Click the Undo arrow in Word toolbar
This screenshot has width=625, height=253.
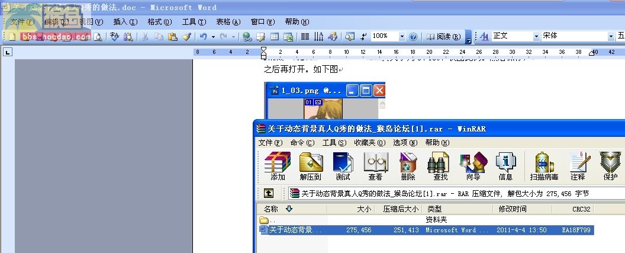(204, 37)
